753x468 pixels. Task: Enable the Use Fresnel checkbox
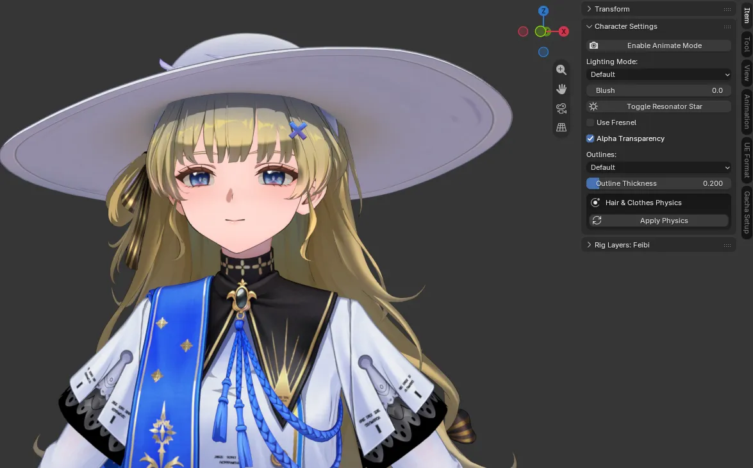590,122
